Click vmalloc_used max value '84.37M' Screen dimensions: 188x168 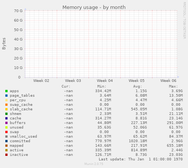coord(176,137)
